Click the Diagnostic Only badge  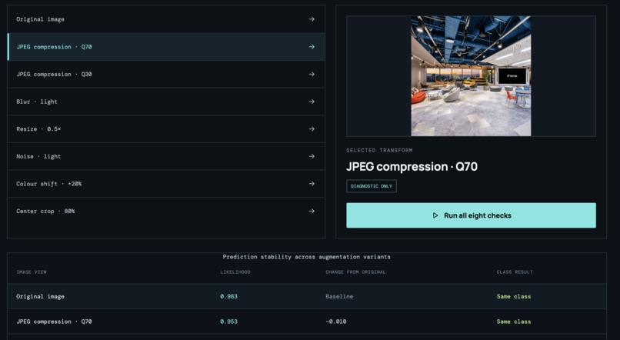pos(372,186)
